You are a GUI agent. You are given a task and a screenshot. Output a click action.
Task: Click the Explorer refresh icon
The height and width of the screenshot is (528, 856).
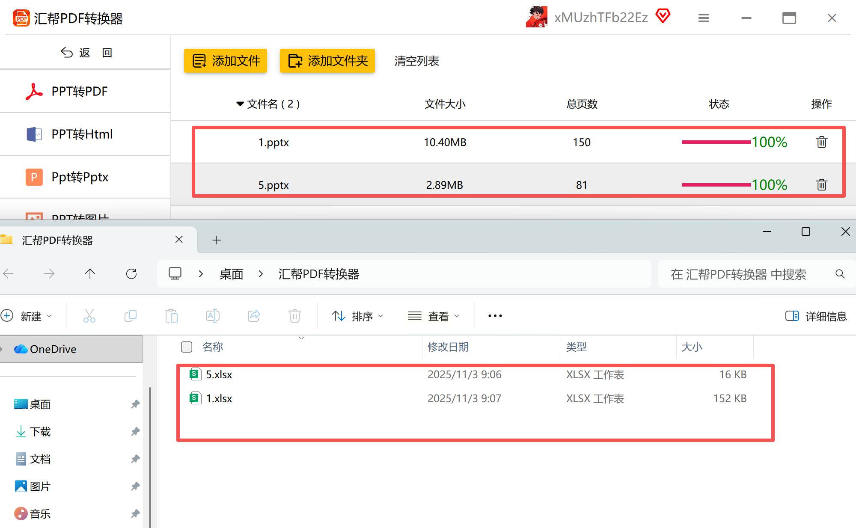131,274
